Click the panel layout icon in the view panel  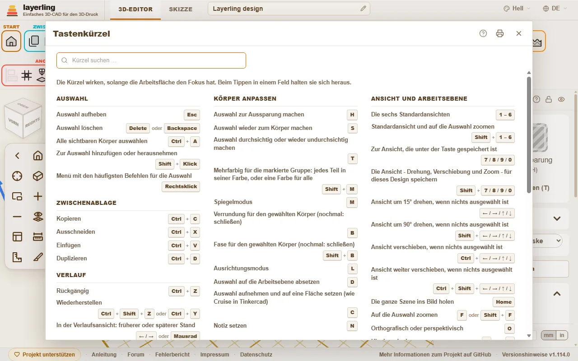click(17, 237)
